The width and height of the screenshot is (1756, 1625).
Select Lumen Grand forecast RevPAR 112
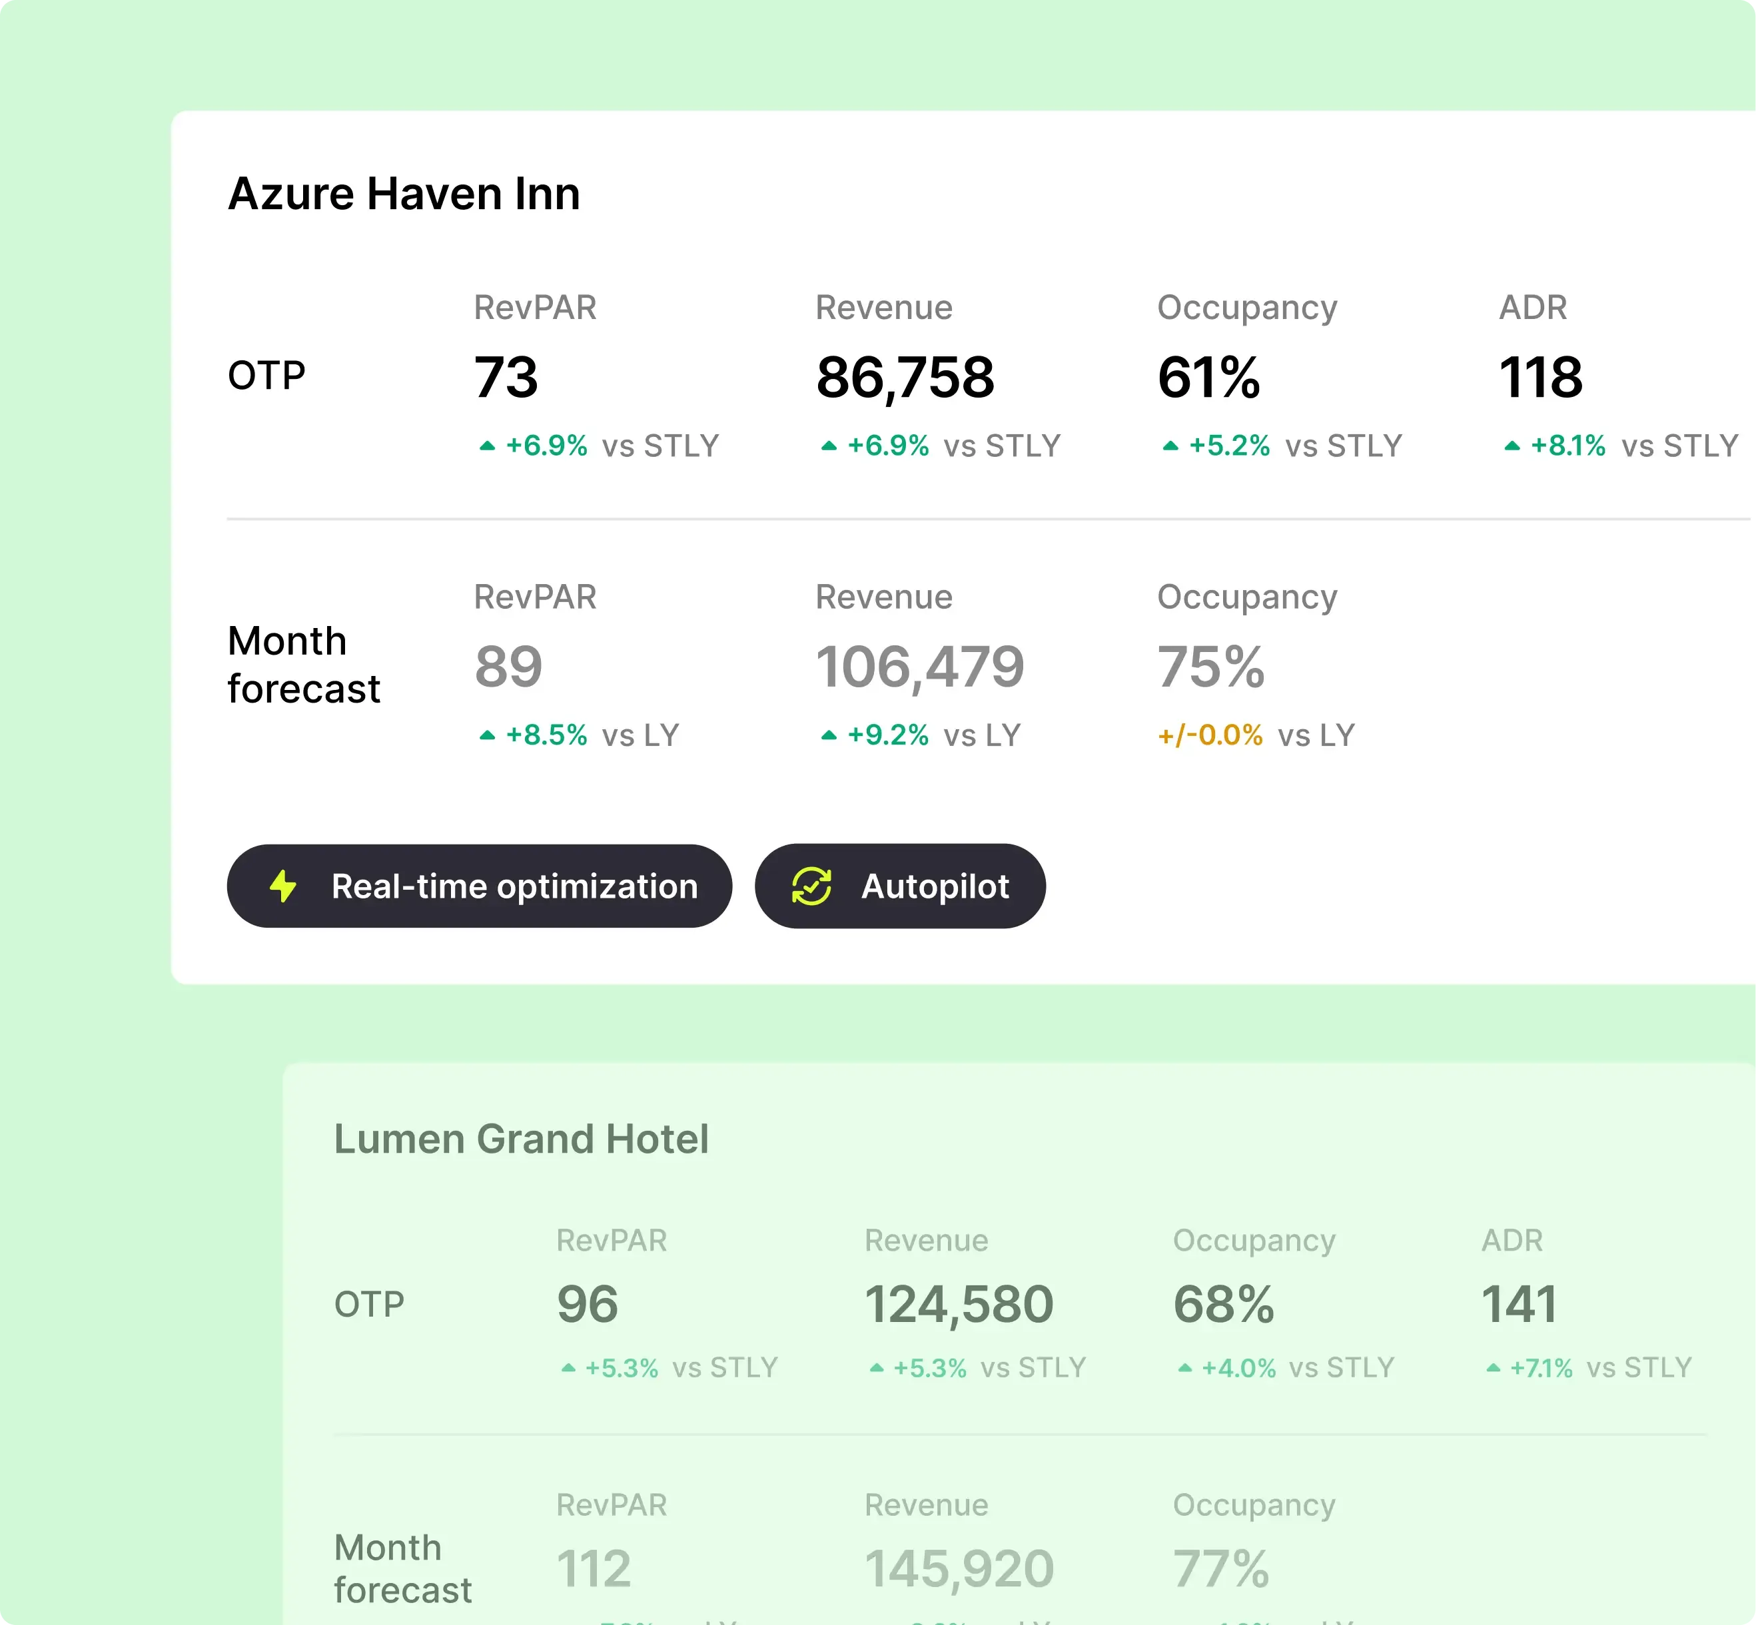[x=594, y=1570]
